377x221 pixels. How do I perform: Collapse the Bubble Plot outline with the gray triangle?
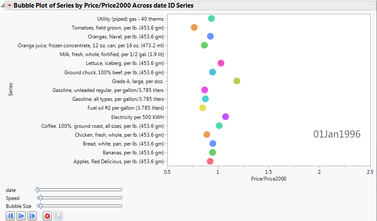pyautogui.click(x=3, y=6)
